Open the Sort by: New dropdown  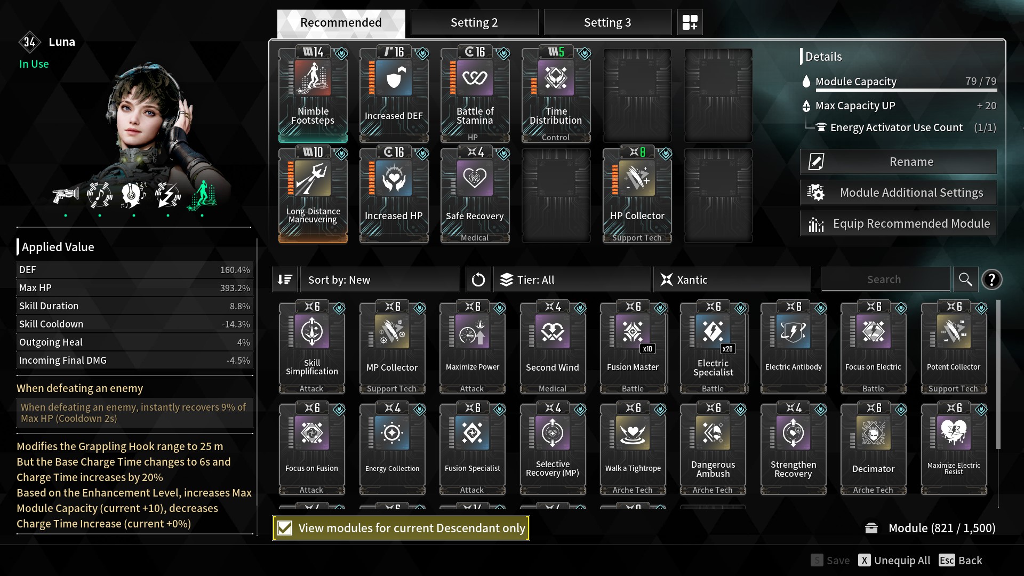(380, 279)
